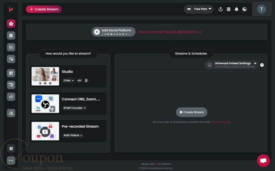The height and width of the screenshot is (171, 275).
Task: Open the support chat bubble button
Action: (x=263, y=161)
